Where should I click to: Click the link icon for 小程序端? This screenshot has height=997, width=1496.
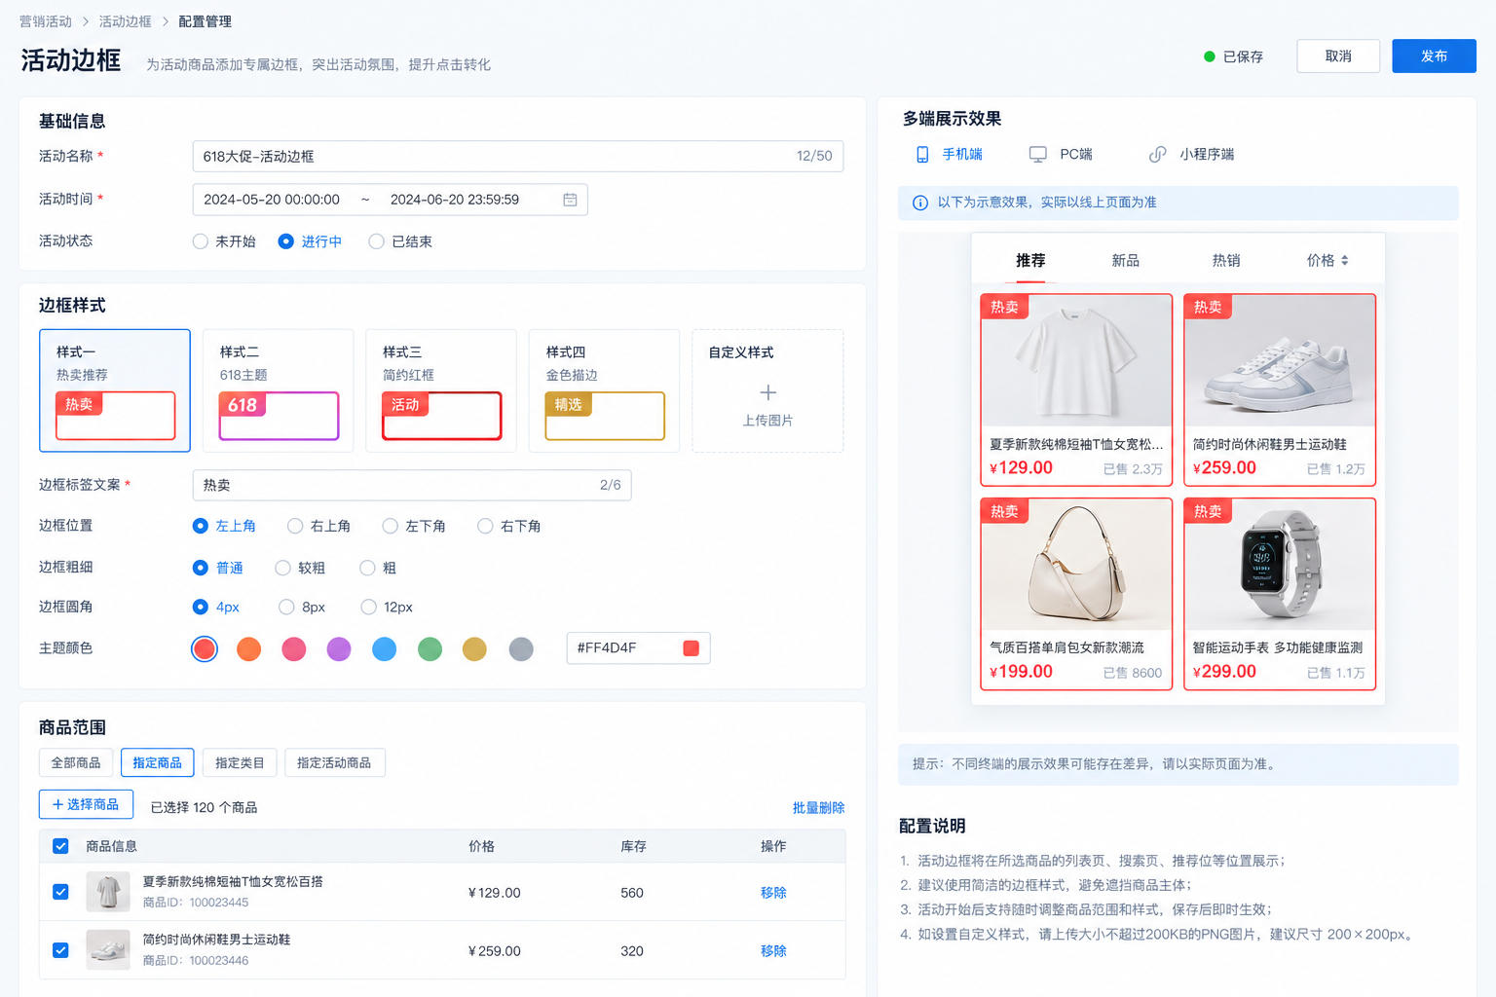(x=1157, y=154)
